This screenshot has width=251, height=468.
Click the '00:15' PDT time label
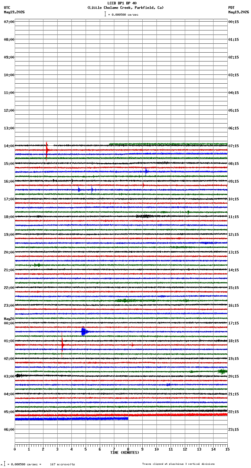234,22
